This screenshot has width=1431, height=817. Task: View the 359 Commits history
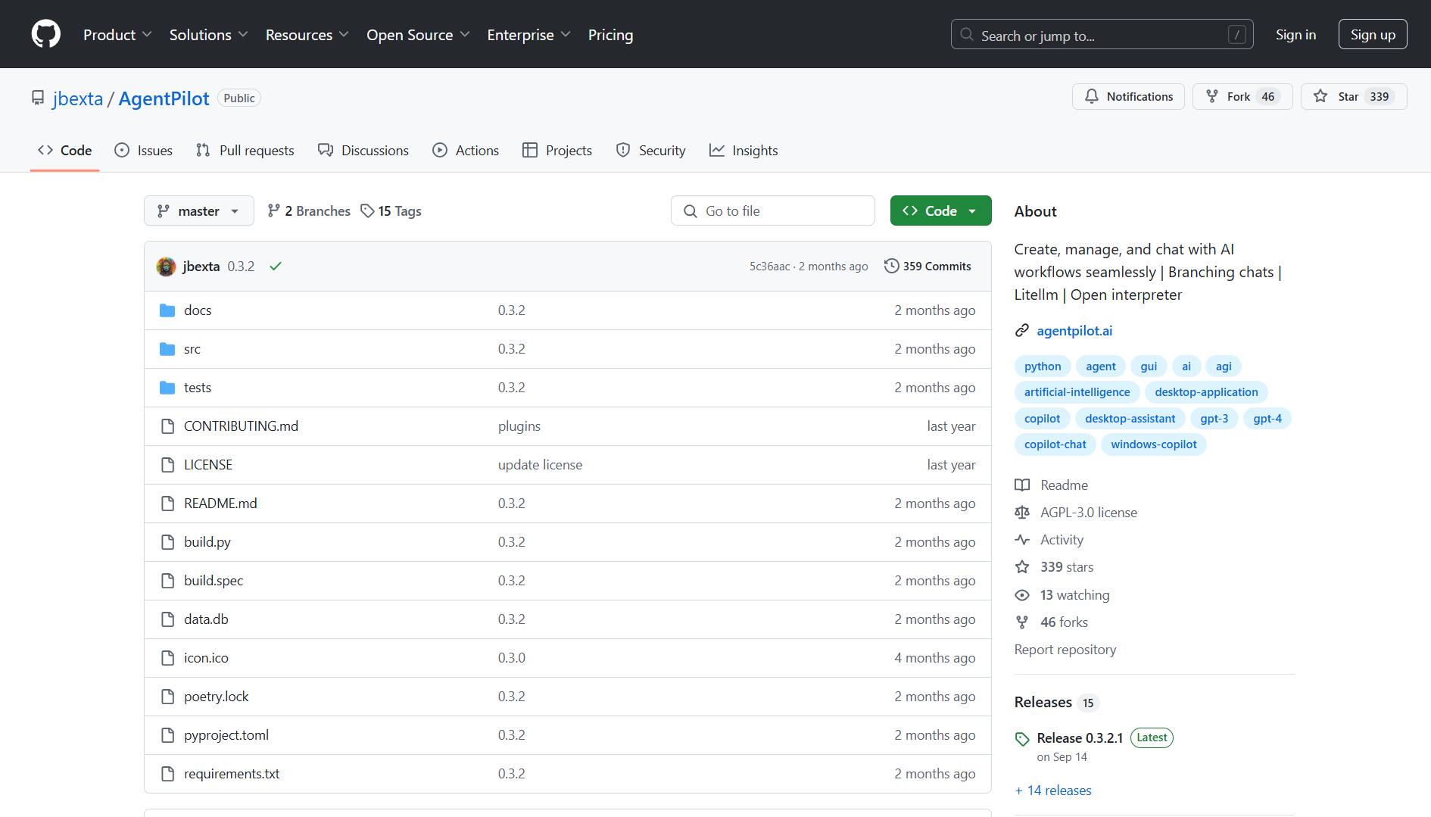(927, 267)
